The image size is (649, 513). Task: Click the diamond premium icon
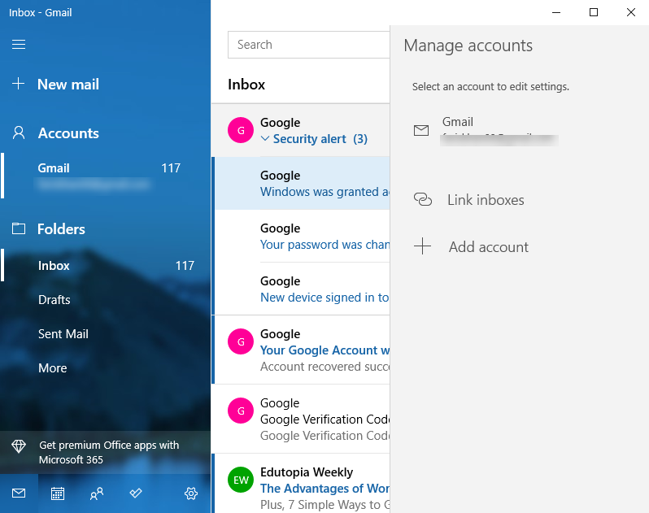coord(19,446)
